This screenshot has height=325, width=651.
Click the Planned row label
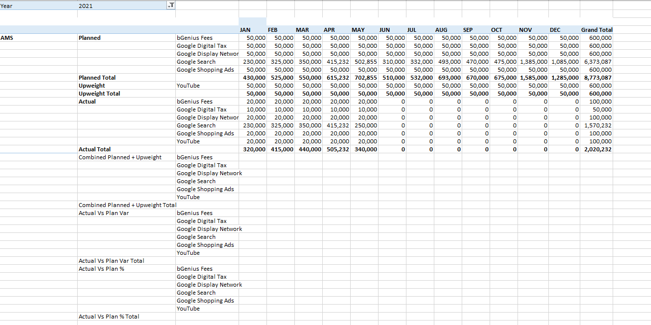(90, 38)
